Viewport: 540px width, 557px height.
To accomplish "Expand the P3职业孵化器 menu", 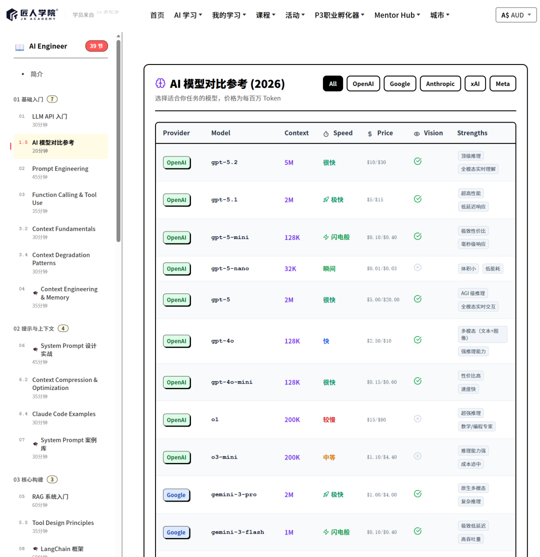I will pos(339,15).
